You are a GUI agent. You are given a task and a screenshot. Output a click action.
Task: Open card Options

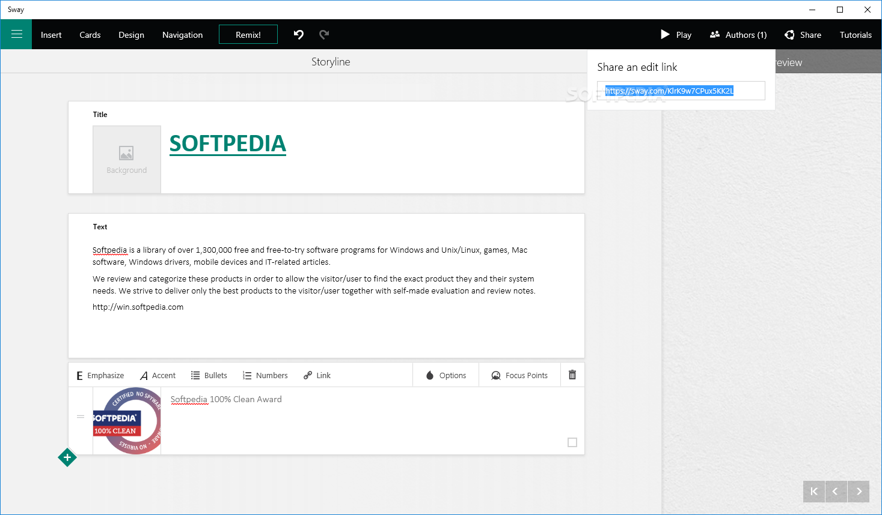[446, 375]
